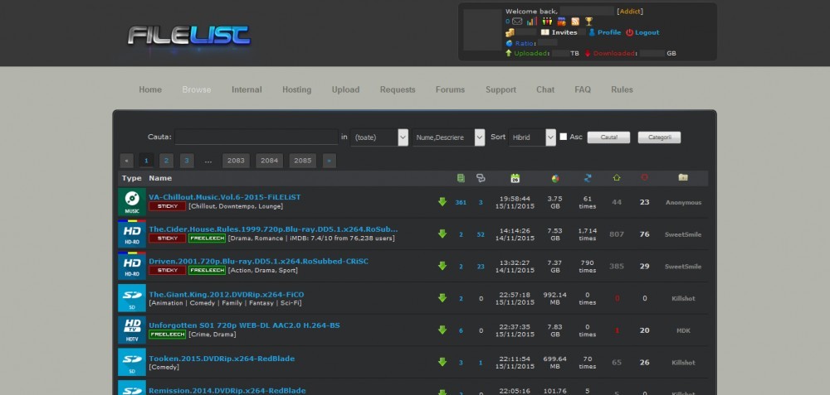This screenshot has width=830, height=395.
Task: Click the red-orange gift box icon
Action: pyautogui.click(x=561, y=22)
